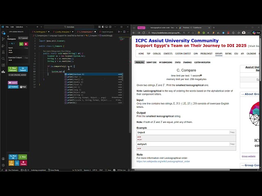Go back in the browser
Viewport: 262px width, 196px height.
click(134, 33)
